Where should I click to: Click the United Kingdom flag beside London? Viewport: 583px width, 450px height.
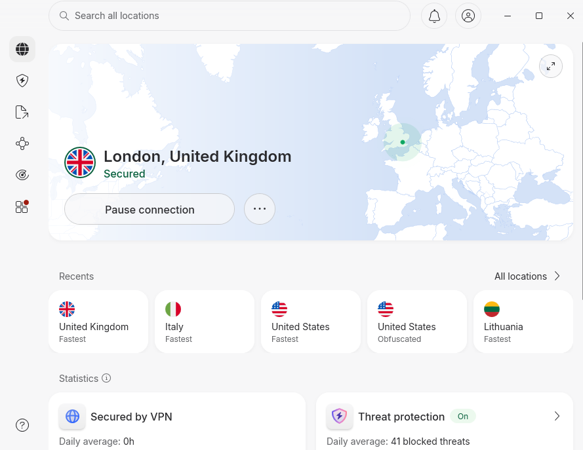[80, 162]
